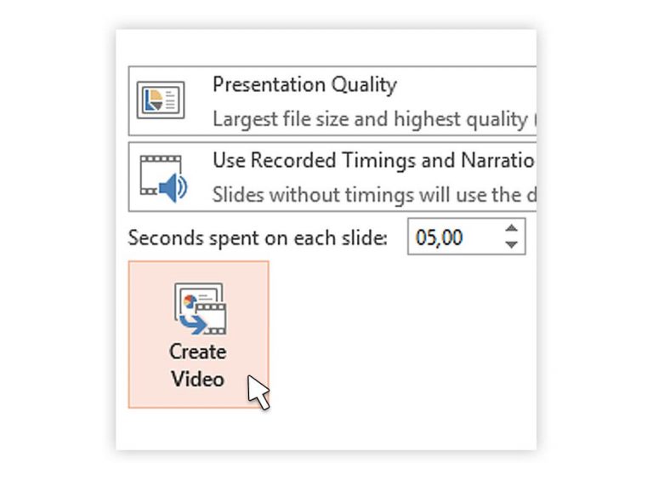Click the 'Create Video' text label

197,364
